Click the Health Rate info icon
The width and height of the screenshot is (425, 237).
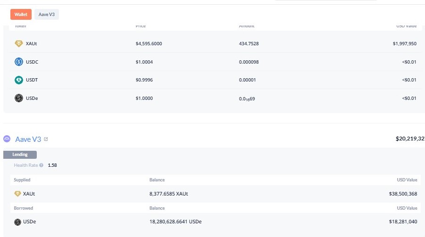[x=42, y=165]
